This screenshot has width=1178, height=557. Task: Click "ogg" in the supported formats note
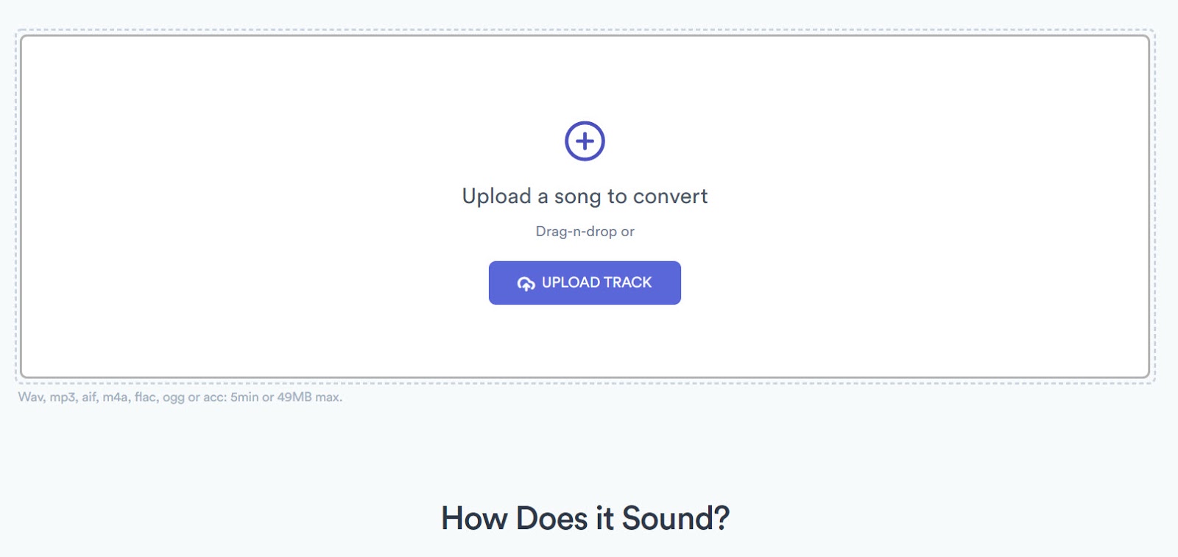click(173, 397)
